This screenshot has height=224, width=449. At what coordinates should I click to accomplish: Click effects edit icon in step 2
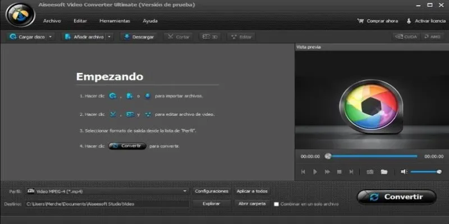[x=148, y=115]
